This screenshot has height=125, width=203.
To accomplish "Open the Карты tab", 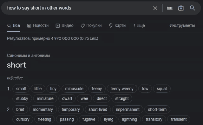I will (117, 25).
